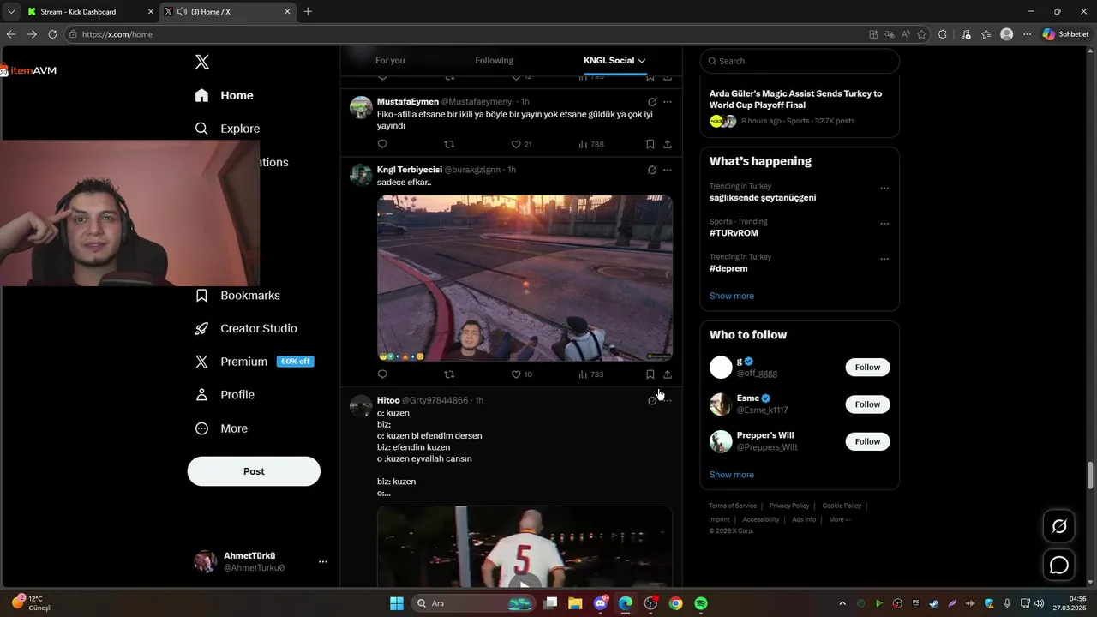Follow the account g @off_gggg
The image size is (1097, 617).
(867, 368)
